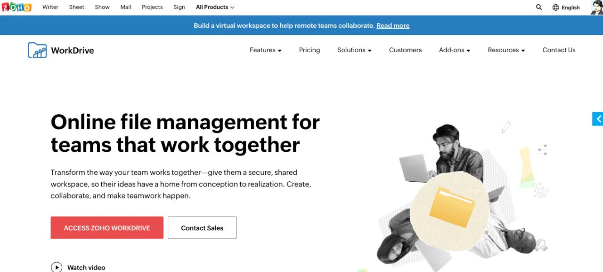Image resolution: width=603 pixels, height=272 pixels.
Task: Open the user profile avatar
Action: [x=597, y=7]
